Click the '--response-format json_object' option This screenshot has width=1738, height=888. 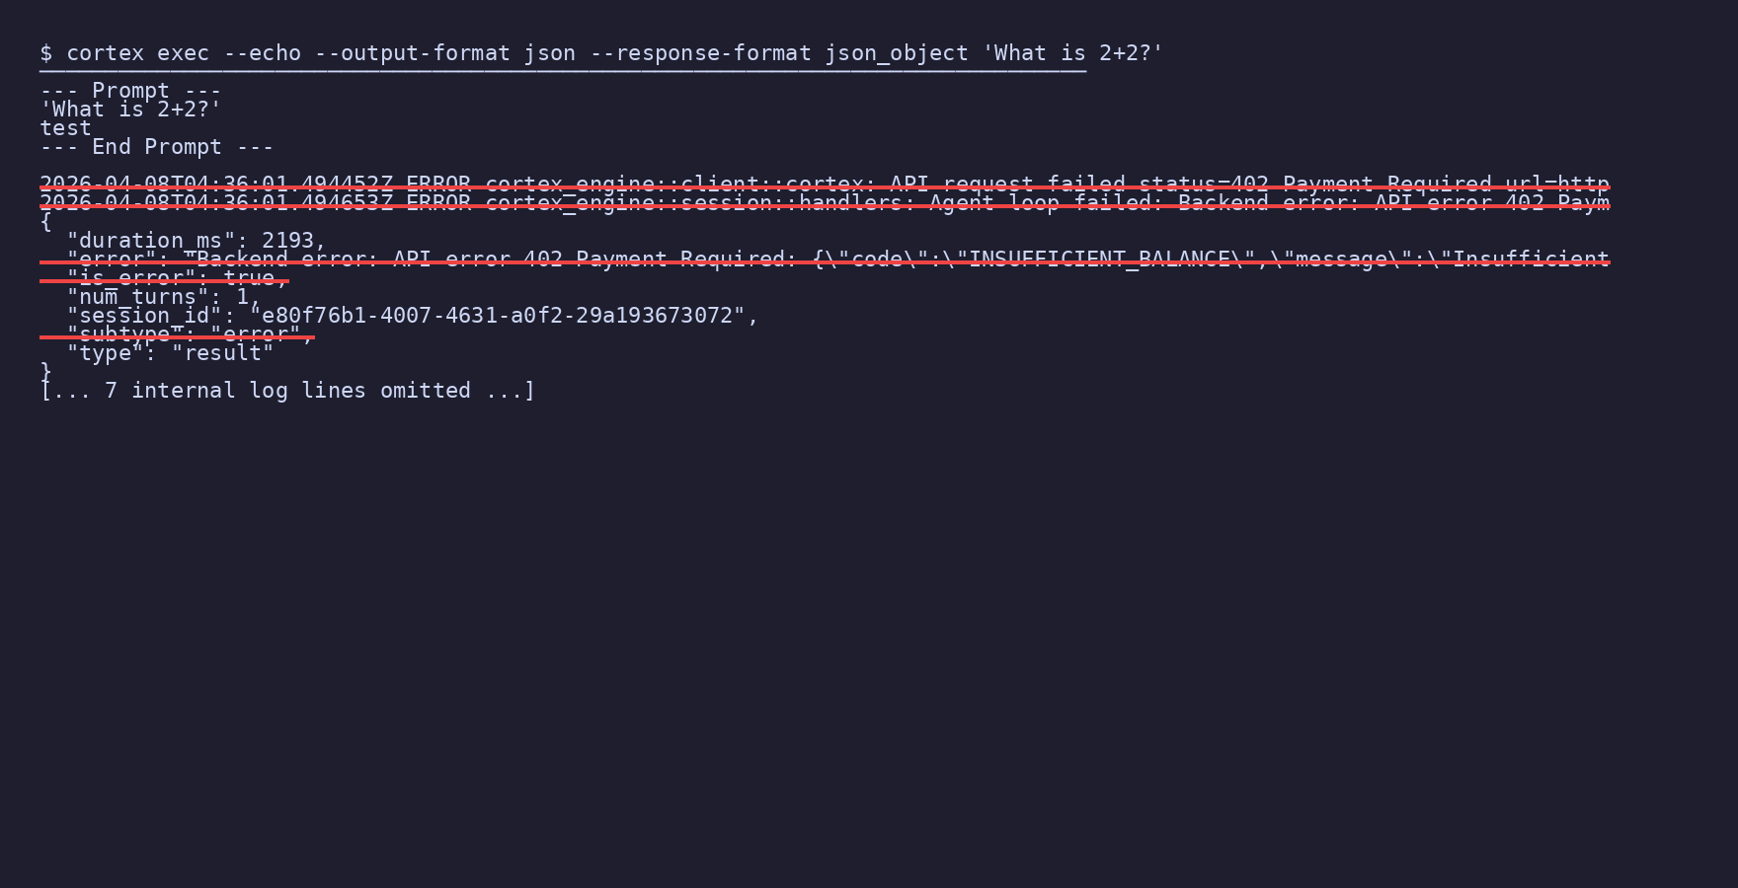coord(779,53)
